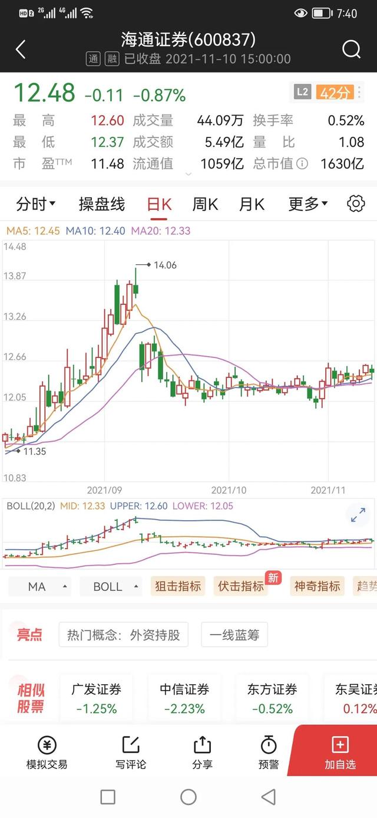Tap the 海通证券(600837) title

point(188,40)
